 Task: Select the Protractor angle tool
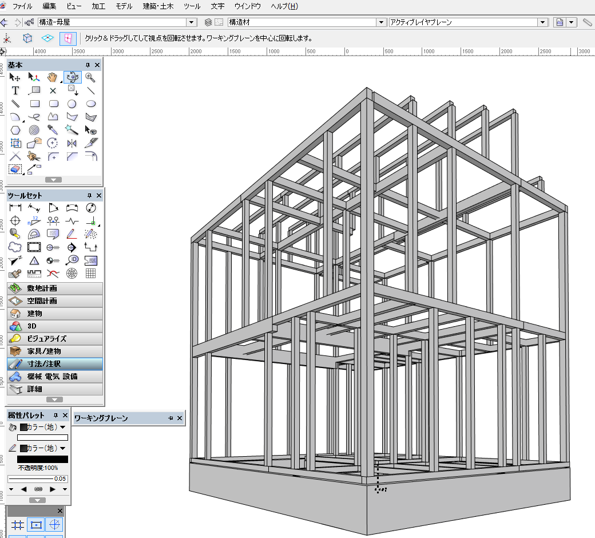point(34,234)
